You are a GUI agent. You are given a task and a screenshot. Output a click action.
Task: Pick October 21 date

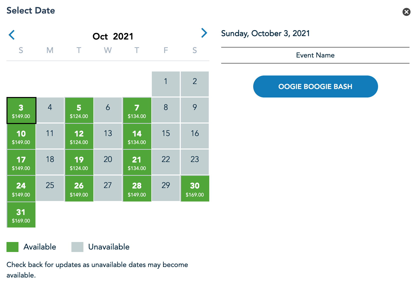tap(137, 163)
